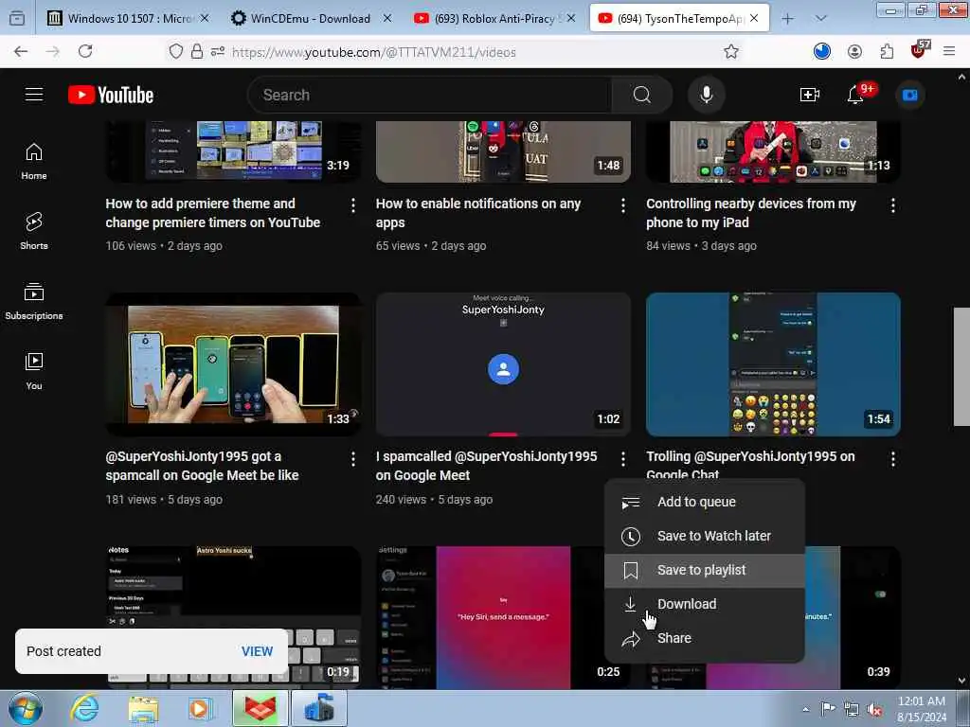Viewport: 970px width, 727px height.
Task: Open the account avatar menu
Action: tap(909, 95)
